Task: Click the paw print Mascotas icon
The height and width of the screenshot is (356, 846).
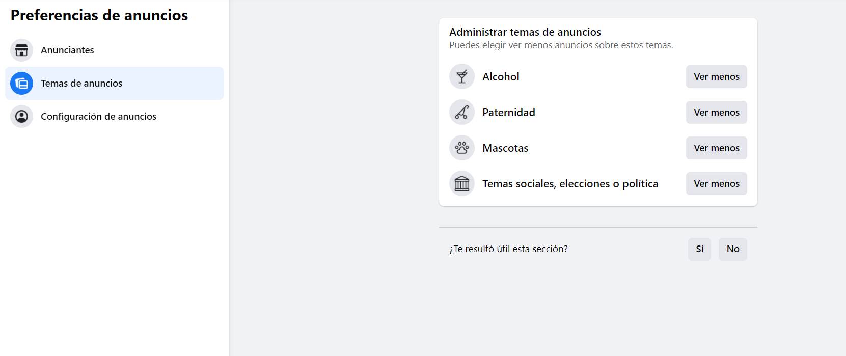Action: pos(462,148)
